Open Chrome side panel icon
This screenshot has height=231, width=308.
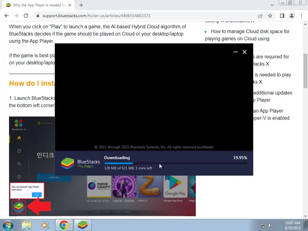pyautogui.click(x=282, y=16)
